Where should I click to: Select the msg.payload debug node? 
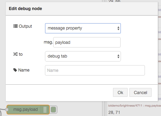click(x=28, y=110)
